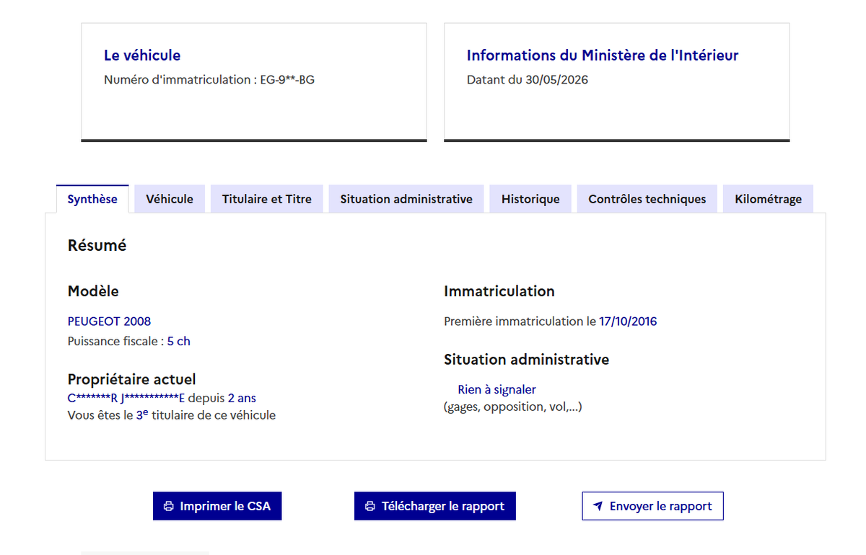This screenshot has height=555, width=866.
Task: Click the Le véhicule card title
Action: coord(142,55)
